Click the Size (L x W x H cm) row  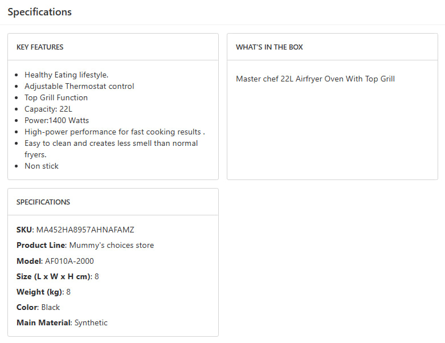[58, 276]
